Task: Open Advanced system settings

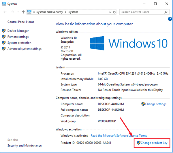Action: click(x=25, y=49)
